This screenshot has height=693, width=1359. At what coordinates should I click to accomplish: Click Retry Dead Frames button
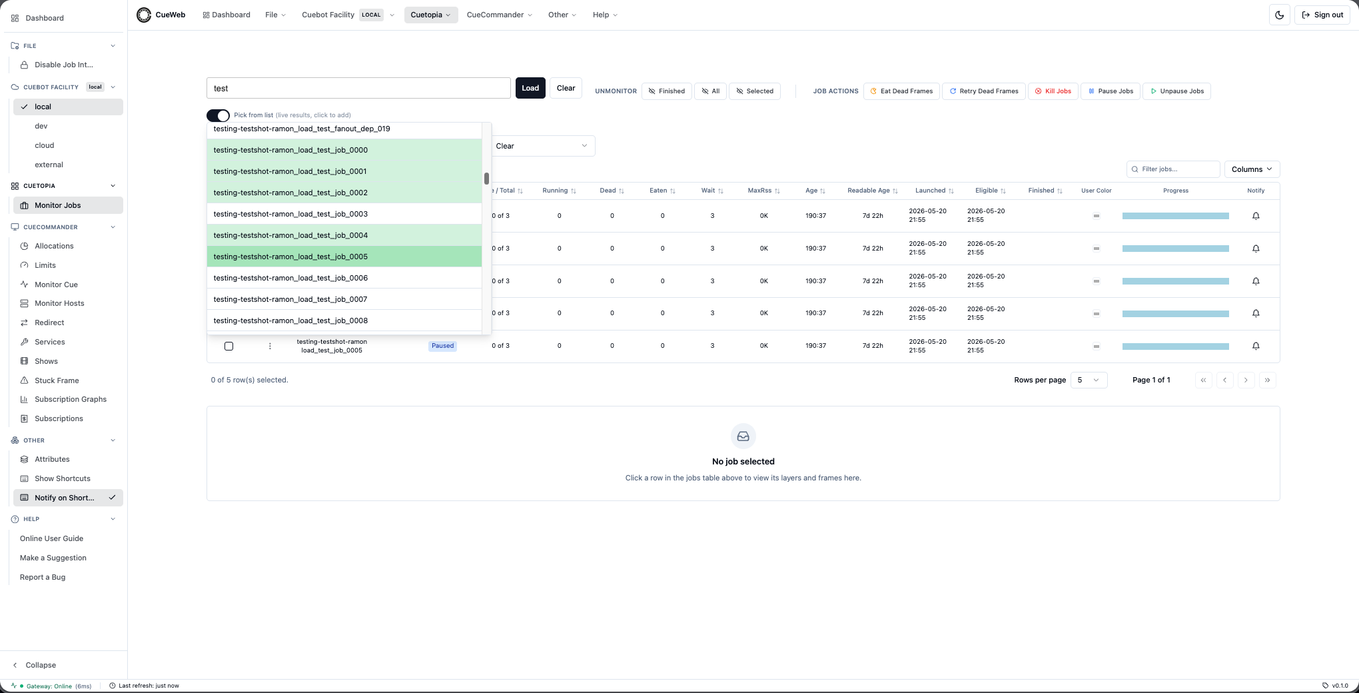pyautogui.click(x=984, y=91)
